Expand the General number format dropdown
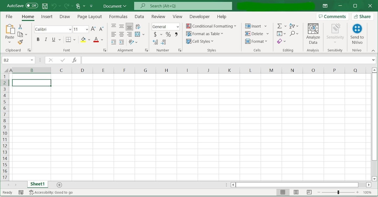The height and width of the screenshot is (197, 378). pos(178,27)
